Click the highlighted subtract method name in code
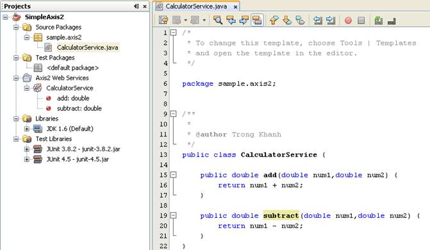The height and width of the screenshot is (250, 430). coord(281,216)
